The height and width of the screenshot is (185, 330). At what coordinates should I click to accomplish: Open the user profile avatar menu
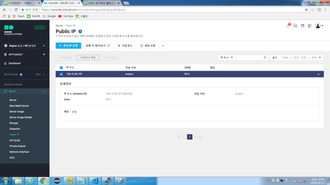pos(319,26)
